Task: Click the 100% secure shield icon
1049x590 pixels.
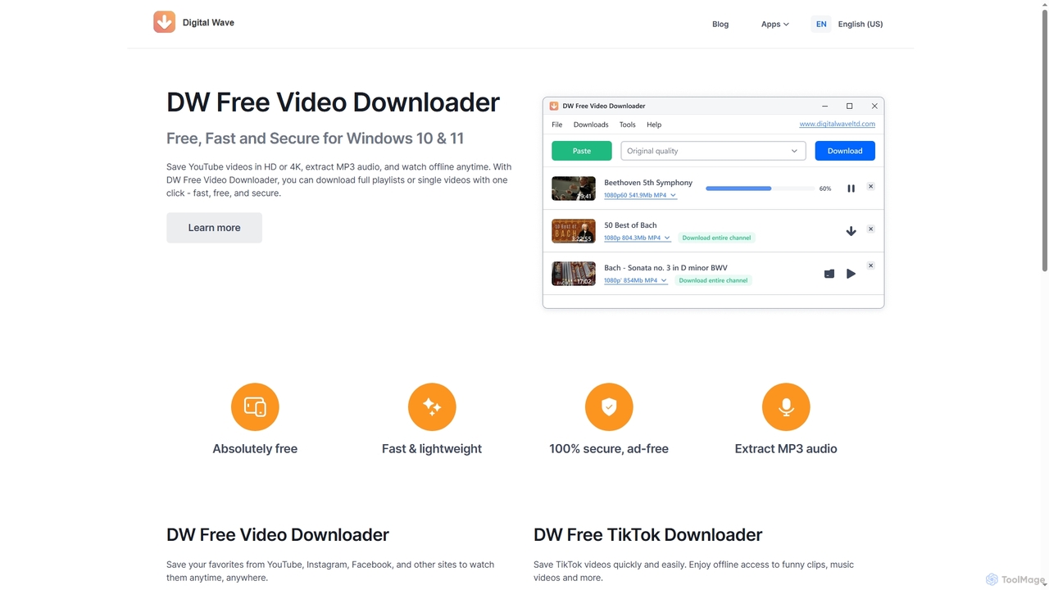Action: point(609,406)
